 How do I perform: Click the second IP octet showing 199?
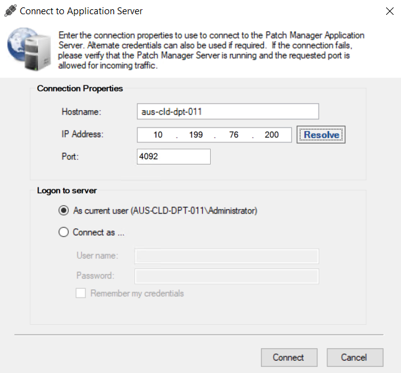pyautogui.click(x=196, y=135)
